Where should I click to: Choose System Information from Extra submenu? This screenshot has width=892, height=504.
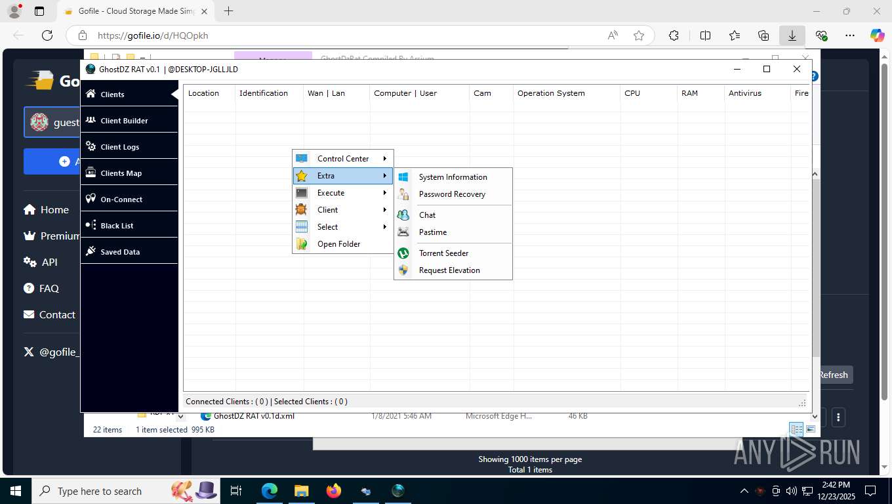tap(453, 177)
